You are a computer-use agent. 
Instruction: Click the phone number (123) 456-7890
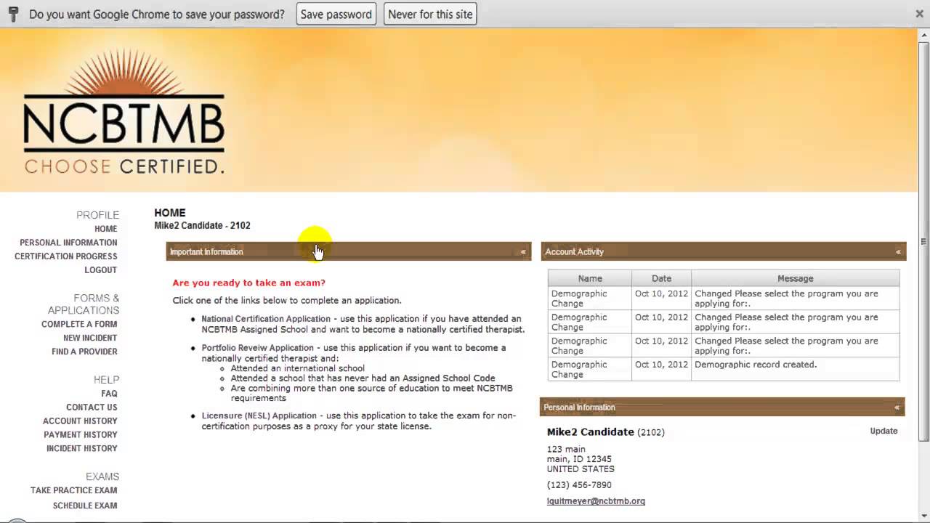click(x=579, y=485)
